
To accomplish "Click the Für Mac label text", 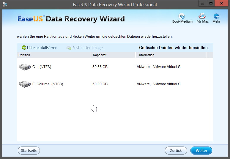I will (x=202, y=21).
